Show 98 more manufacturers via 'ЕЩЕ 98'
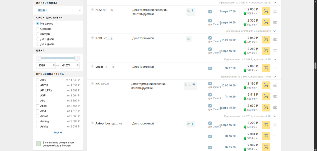 click(x=58, y=133)
